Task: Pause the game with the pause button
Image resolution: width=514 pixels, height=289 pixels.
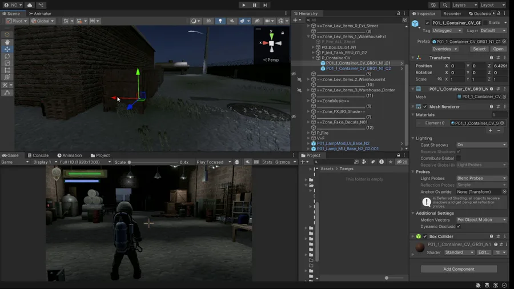Action: click(x=254, y=5)
